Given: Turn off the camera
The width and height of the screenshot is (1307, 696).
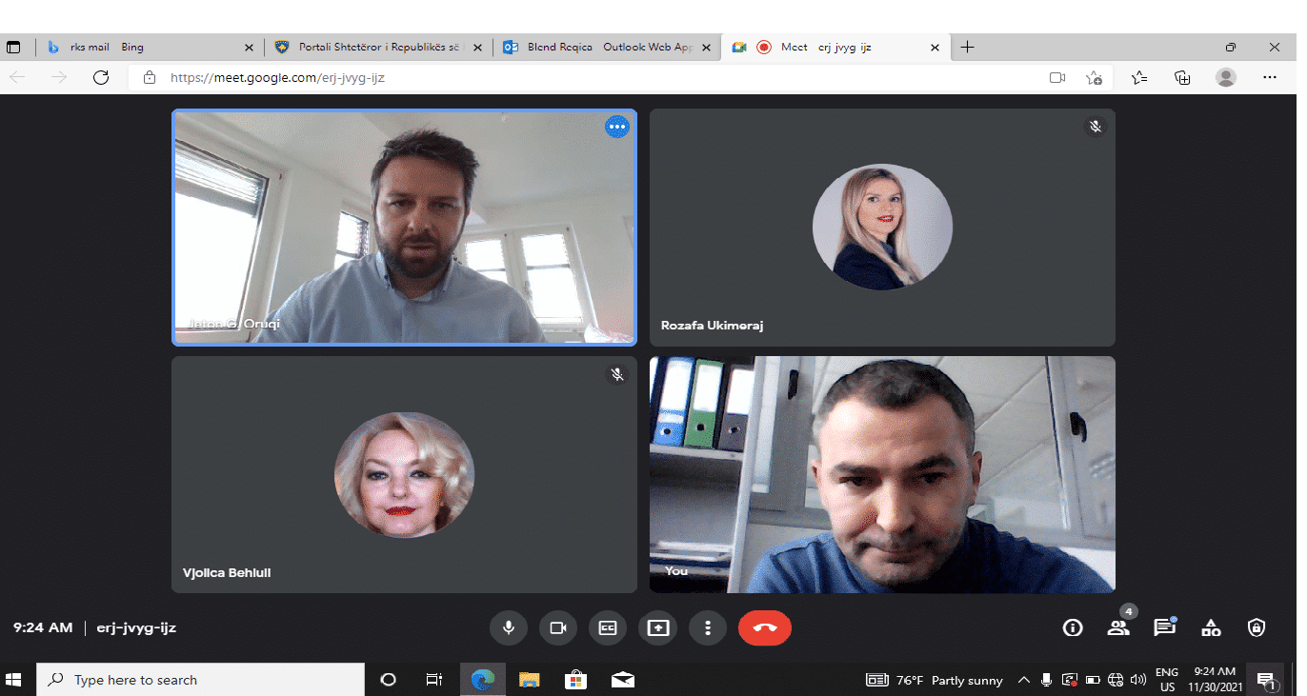Looking at the screenshot, I should click(x=558, y=627).
